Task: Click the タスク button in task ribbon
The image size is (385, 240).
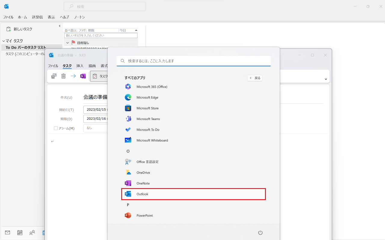Action: [x=99, y=76]
